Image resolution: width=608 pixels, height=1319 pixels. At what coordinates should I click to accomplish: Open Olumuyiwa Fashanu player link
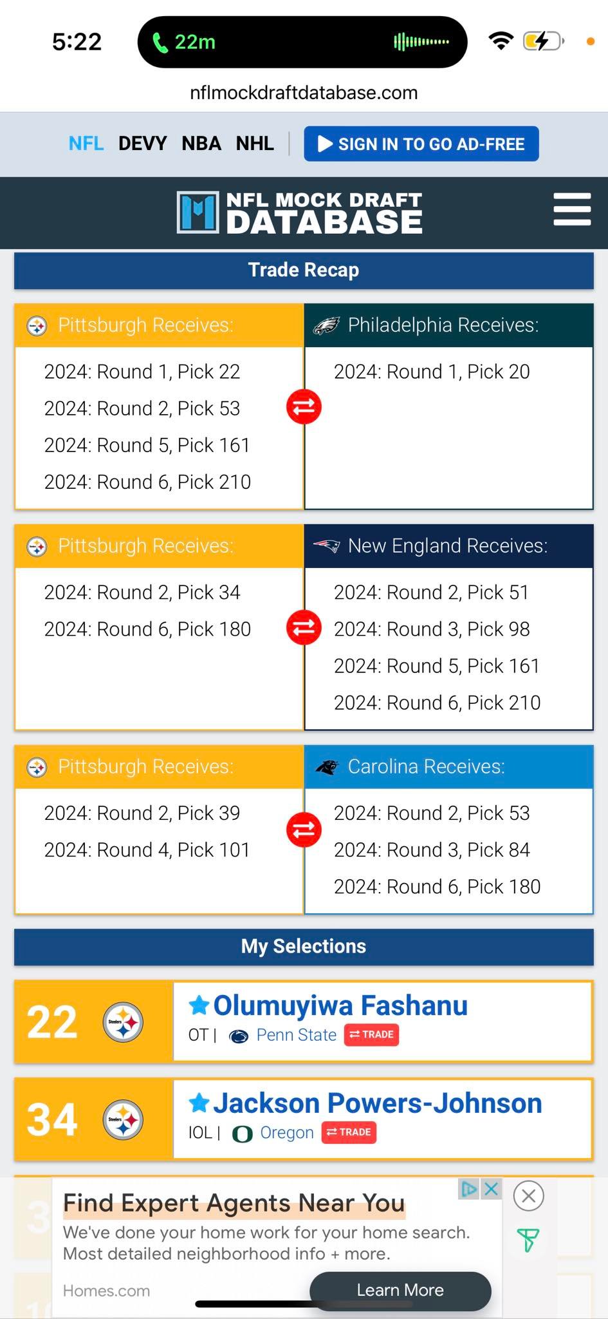[x=340, y=1005]
